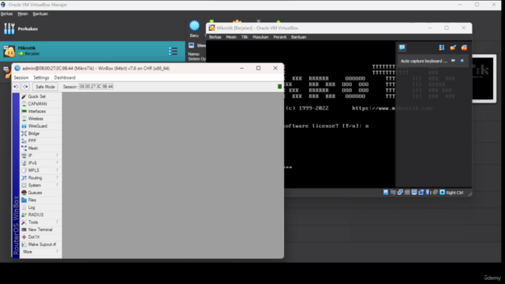Expand Tools submenu in WinBox
Image resolution: width=505 pixels, height=284 pixels.
point(40,222)
